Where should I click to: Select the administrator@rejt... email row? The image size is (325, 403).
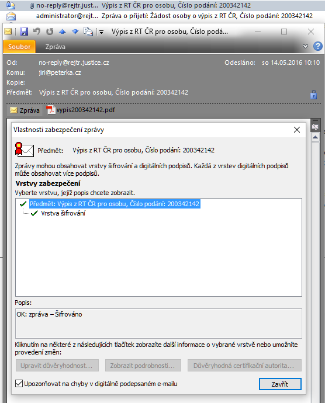162,16
